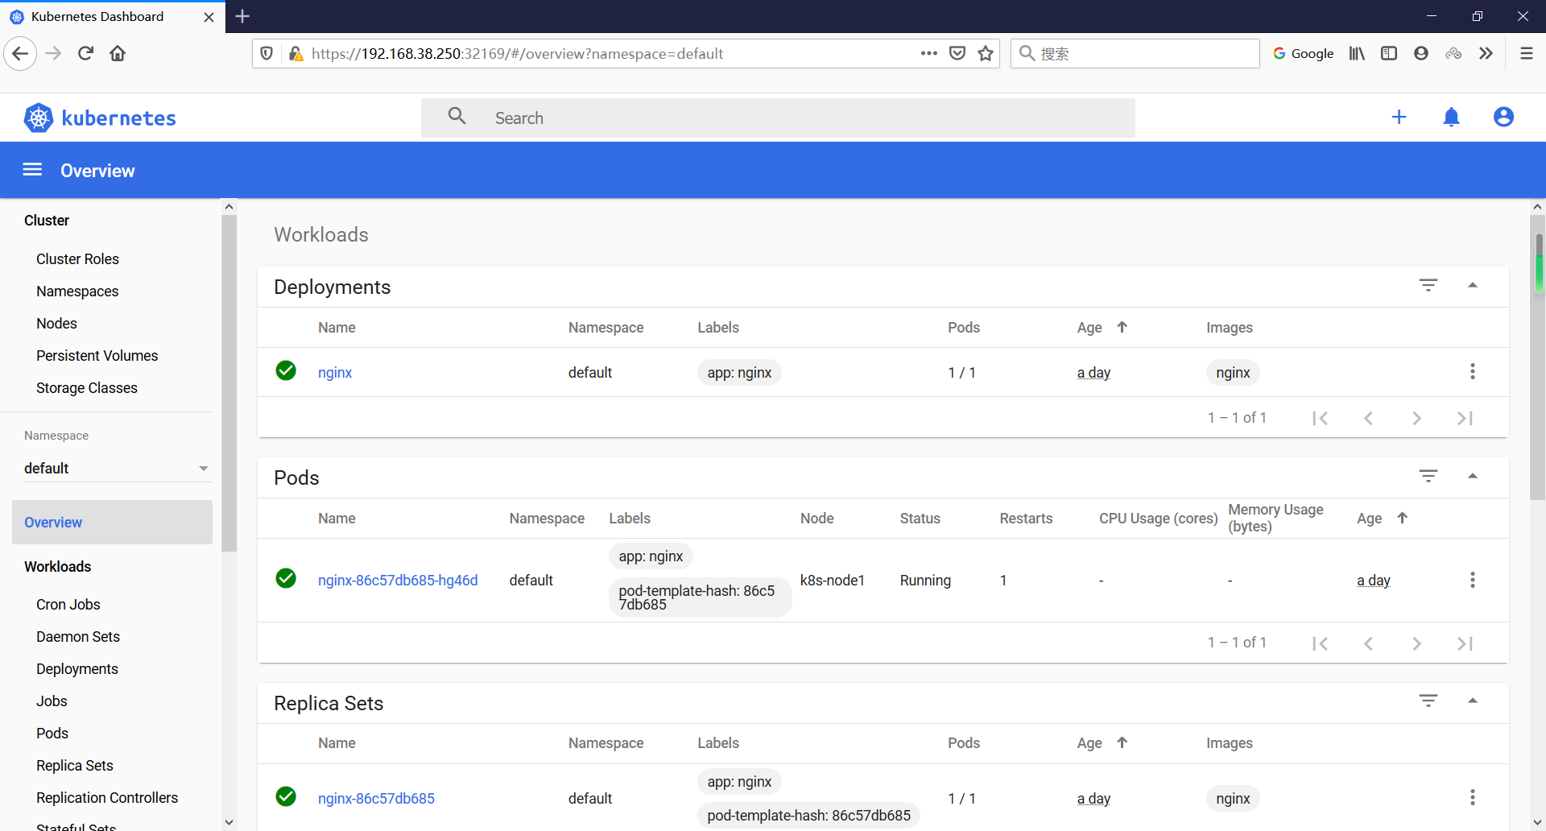Click the pod-template-hash: 86c57db685 chip in Replica Sets
The image size is (1546, 831).
click(808, 815)
